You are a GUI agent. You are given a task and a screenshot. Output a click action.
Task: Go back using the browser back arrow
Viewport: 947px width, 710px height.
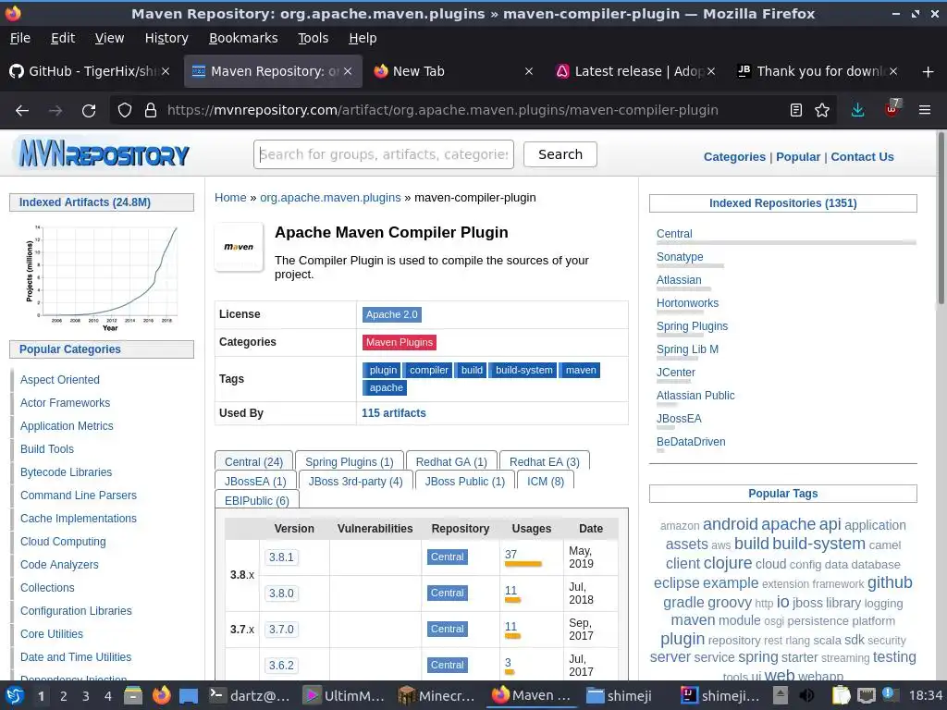tap(22, 111)
